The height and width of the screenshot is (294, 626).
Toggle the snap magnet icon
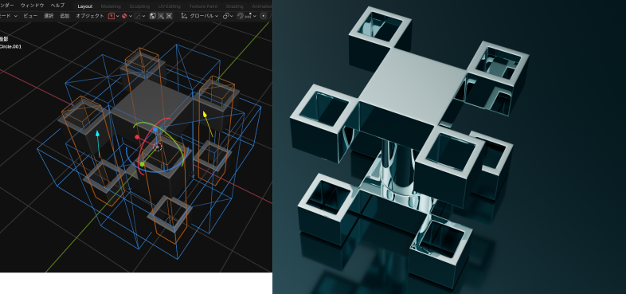[x=241, y=16]
